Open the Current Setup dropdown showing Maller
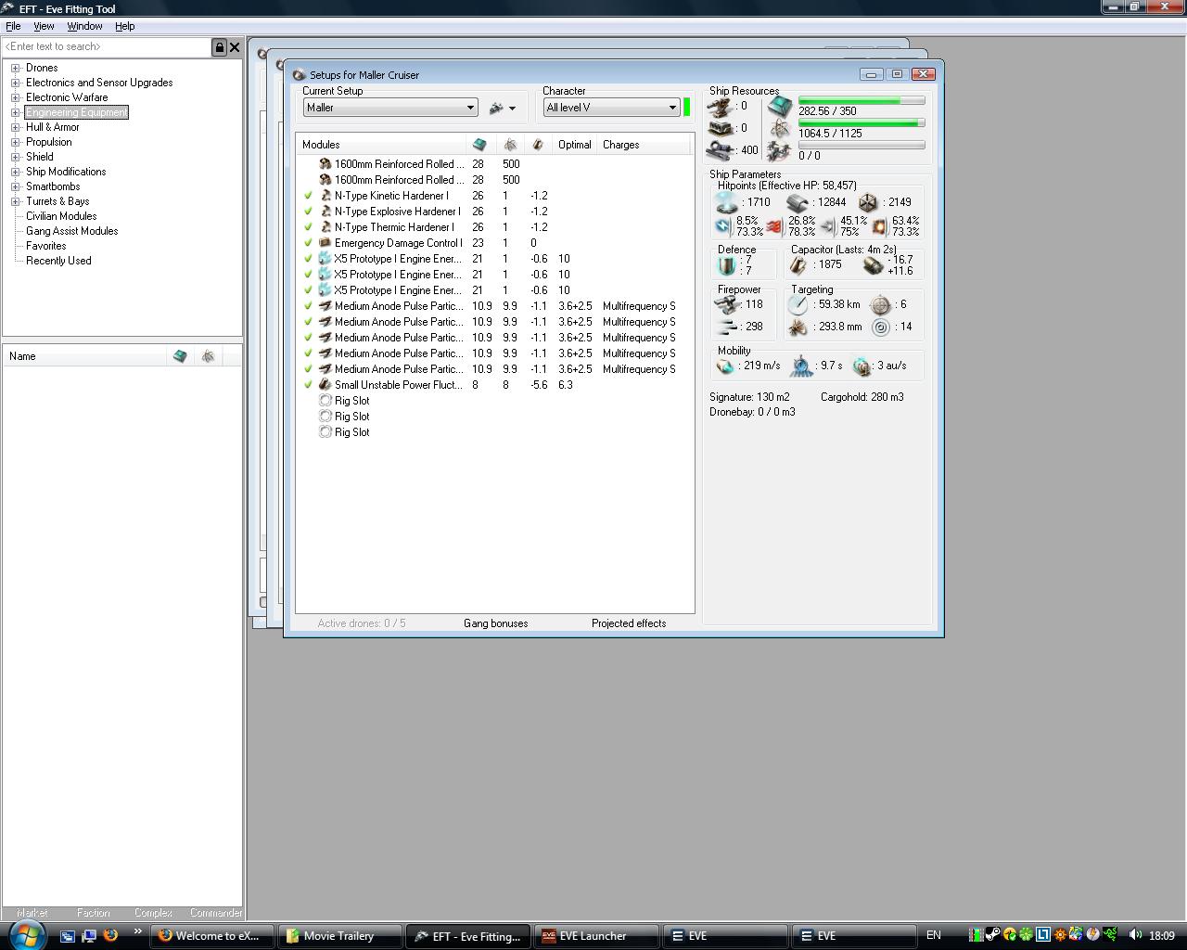 point(390,108)
